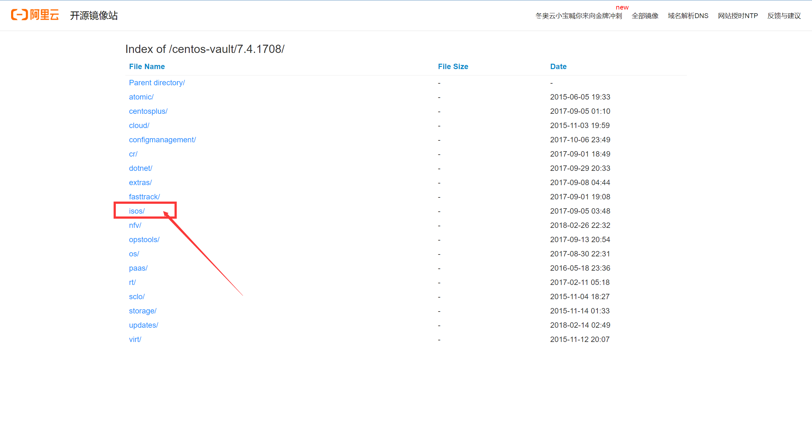Viewport: 812px width, 425px height.
Task: Open the isos/ folder
Action: [x=137, y=211]
